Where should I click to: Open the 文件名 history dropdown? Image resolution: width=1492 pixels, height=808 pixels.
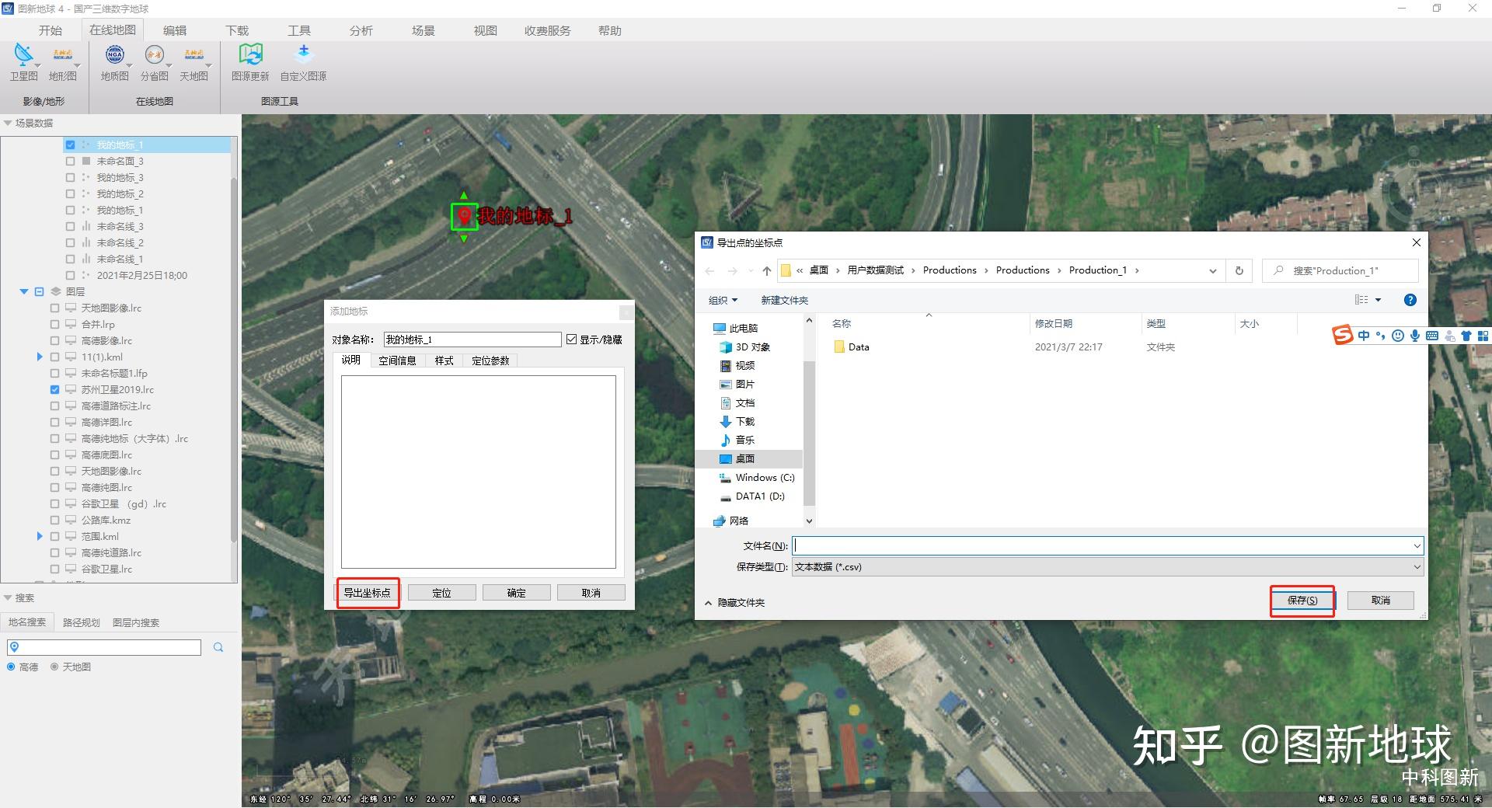coord(1417,546)
